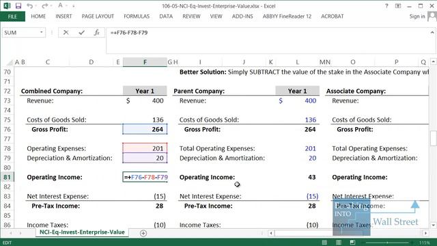The image size is (437, 246).
Task: Click the Select All corner triangle
Action: tap(9, 62)
